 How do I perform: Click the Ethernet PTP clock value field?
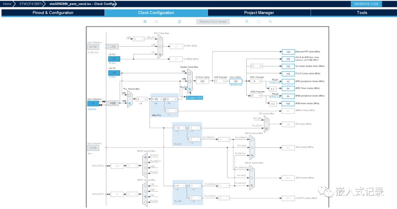288,52
